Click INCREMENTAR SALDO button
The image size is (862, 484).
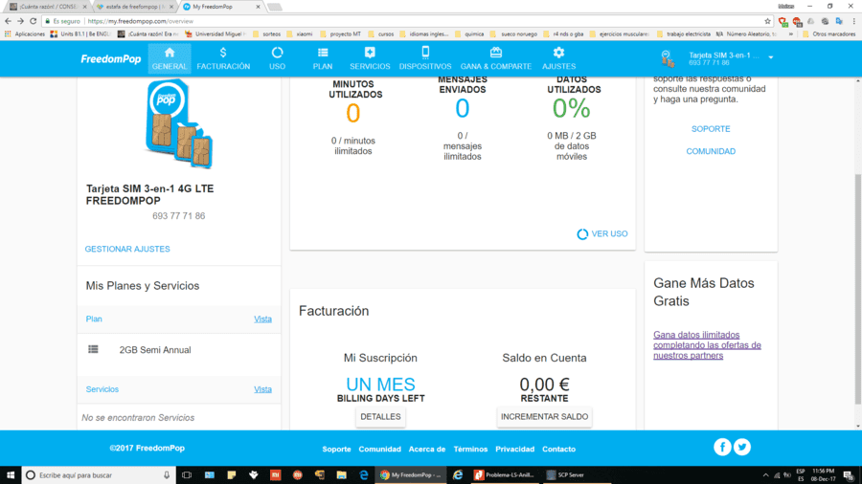544,417
